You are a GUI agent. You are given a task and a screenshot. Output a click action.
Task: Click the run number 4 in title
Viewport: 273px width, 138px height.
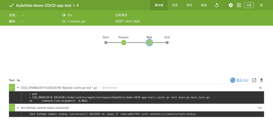(x=78, y=5)
